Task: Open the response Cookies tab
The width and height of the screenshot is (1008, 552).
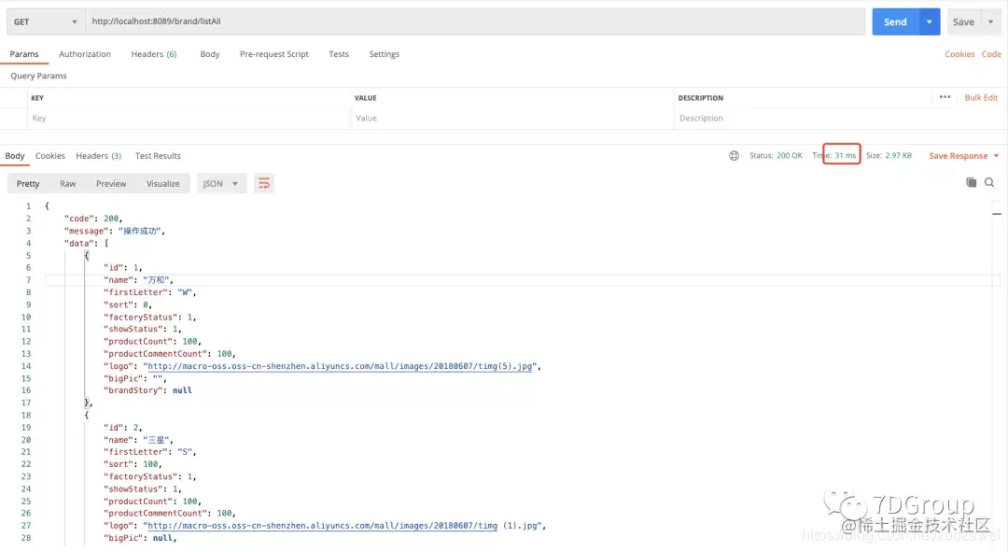Action: 50,156
